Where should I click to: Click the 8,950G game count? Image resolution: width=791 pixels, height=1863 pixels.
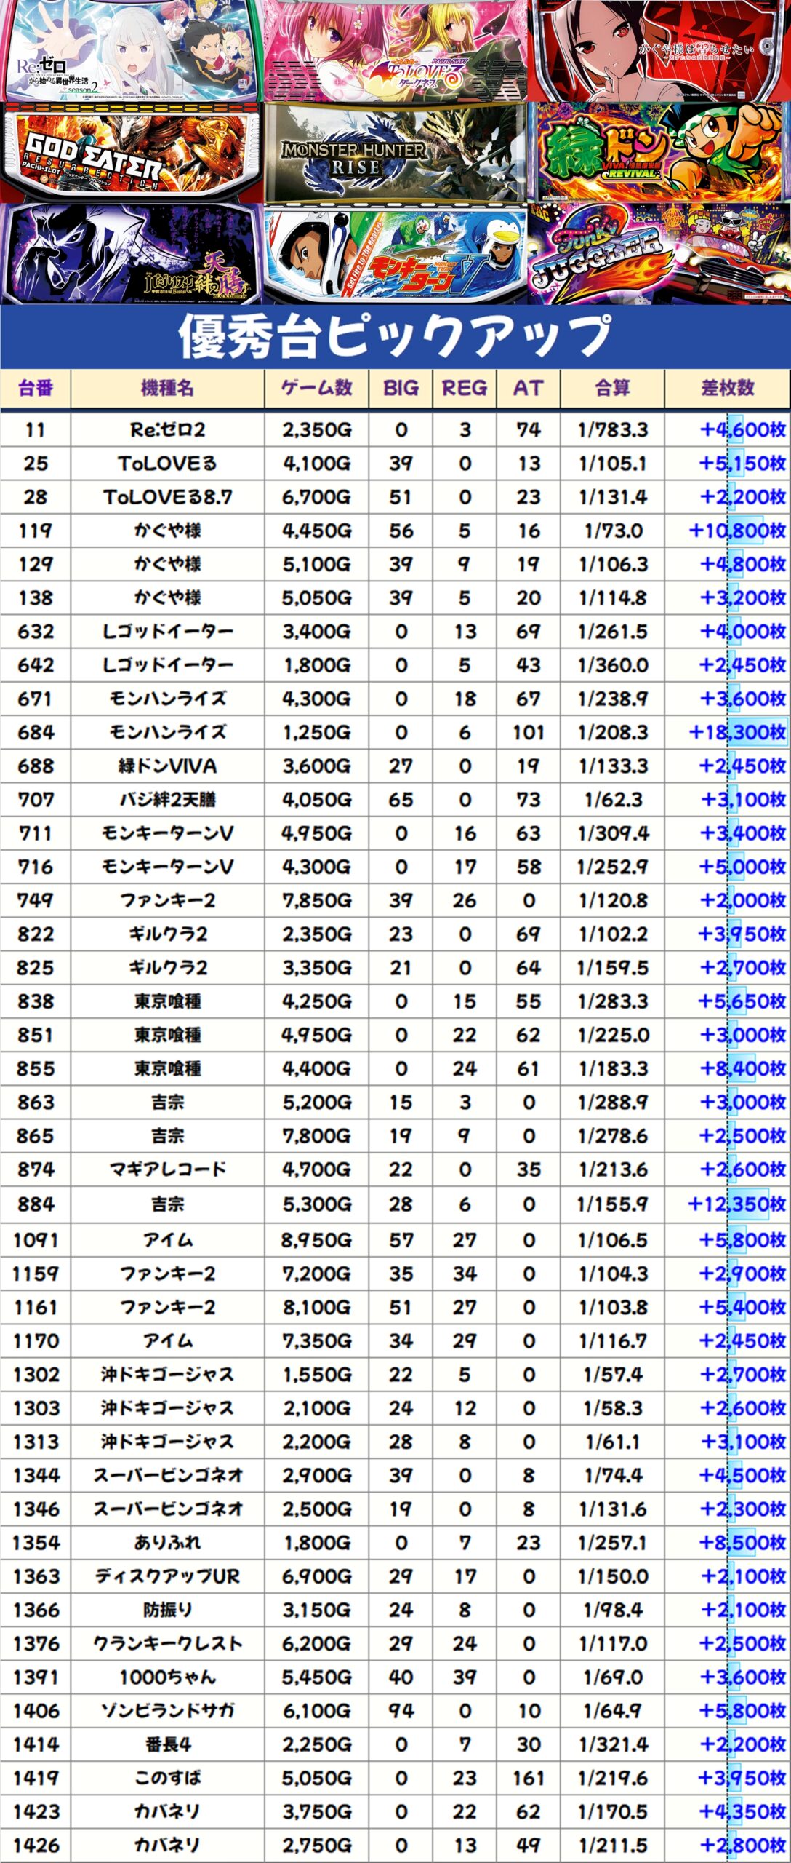316,1240
